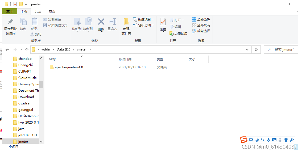Open the Properties icon

pyautogui.click(x=163, y=22)
